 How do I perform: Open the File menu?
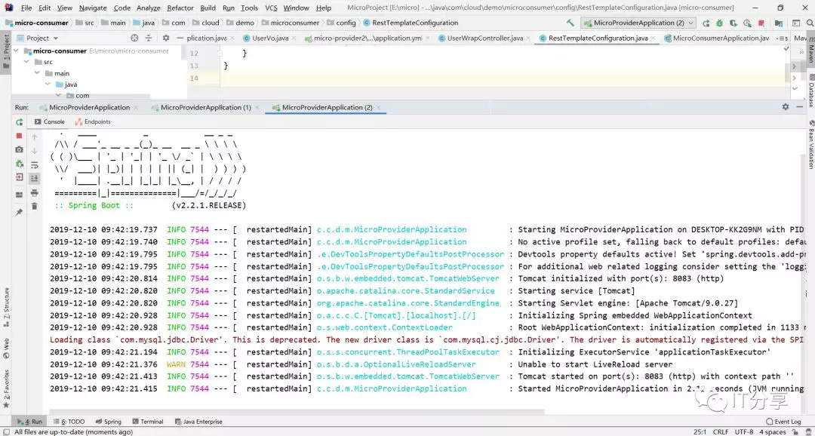click(x=26, y=8)
